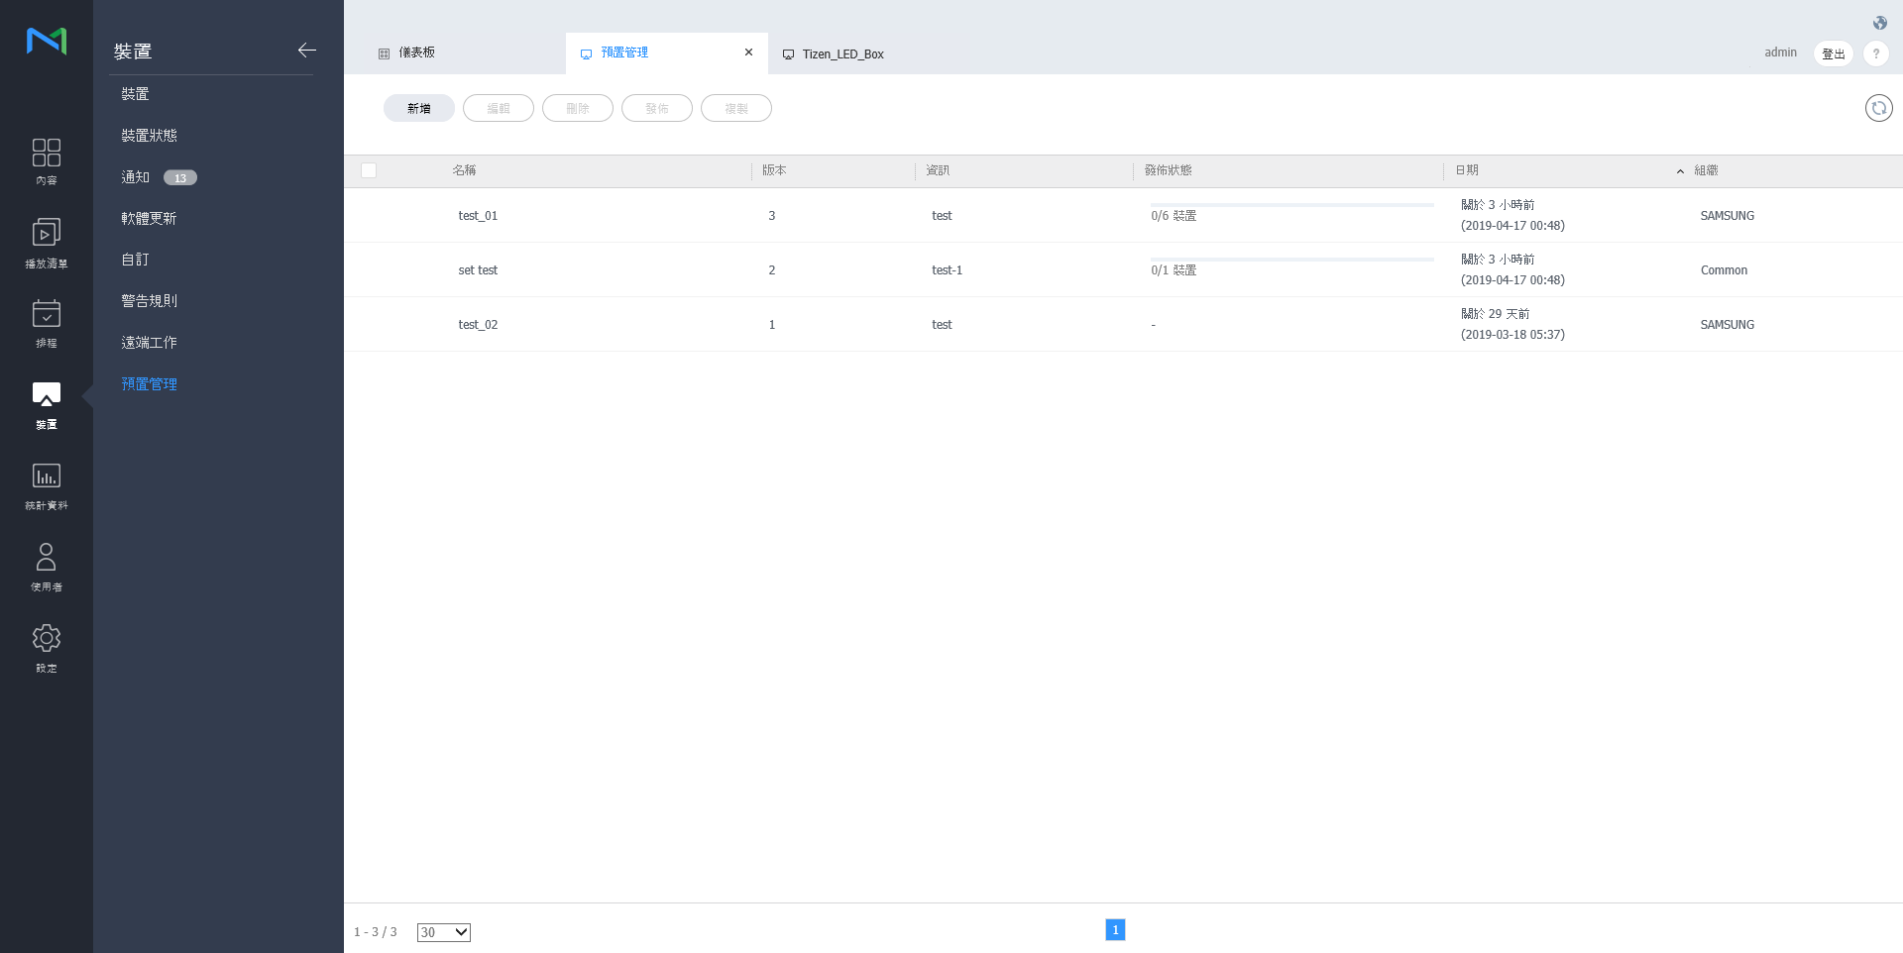Viewport: 1903px width, 953px height.
Task: Open the rows-per-page dropdown showing 30
Action: click(443, 932)
